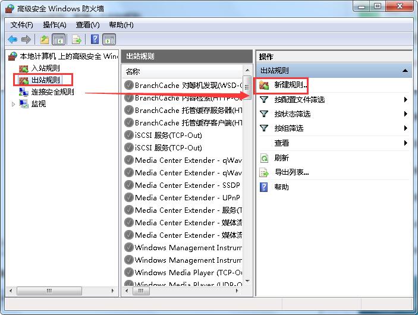Click the Forward arrow toolbar icon
418x315 pixels.
[26, 40]
